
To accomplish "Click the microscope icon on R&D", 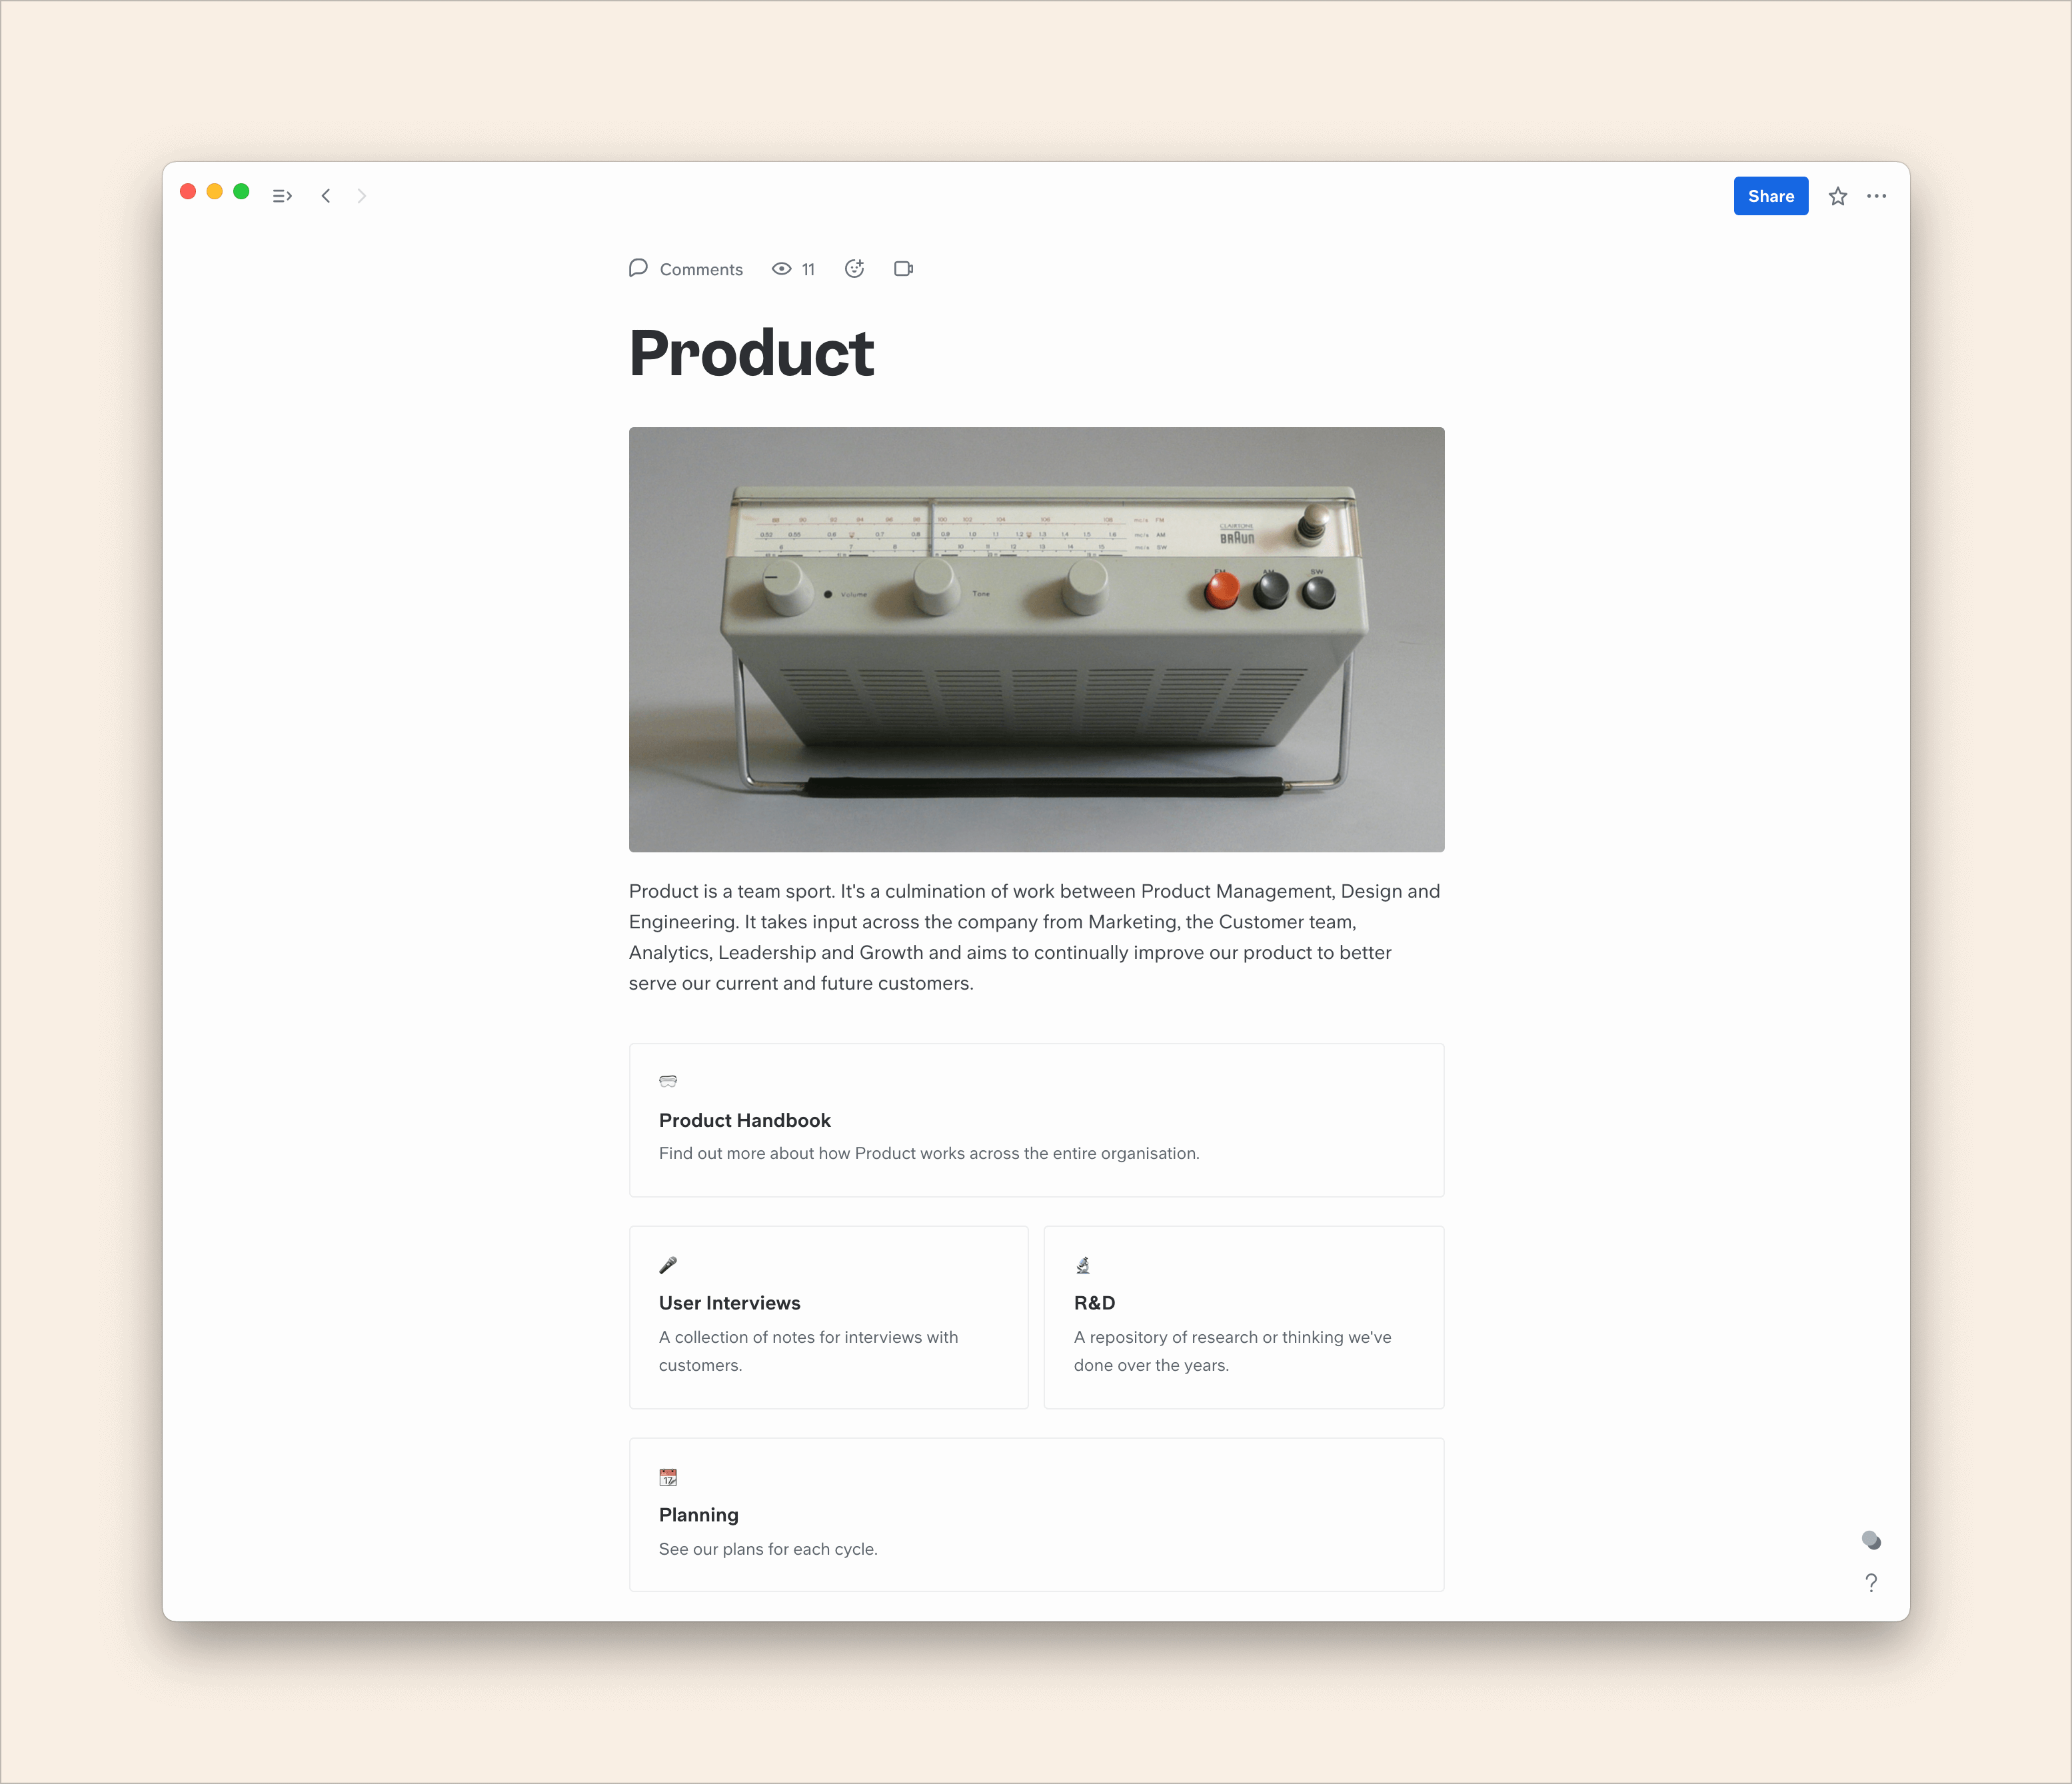I will pos(1083,1265).
